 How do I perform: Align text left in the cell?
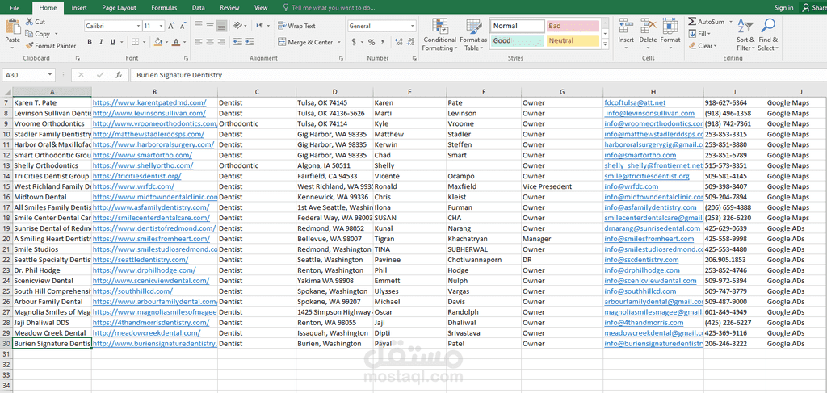[199, 42]
